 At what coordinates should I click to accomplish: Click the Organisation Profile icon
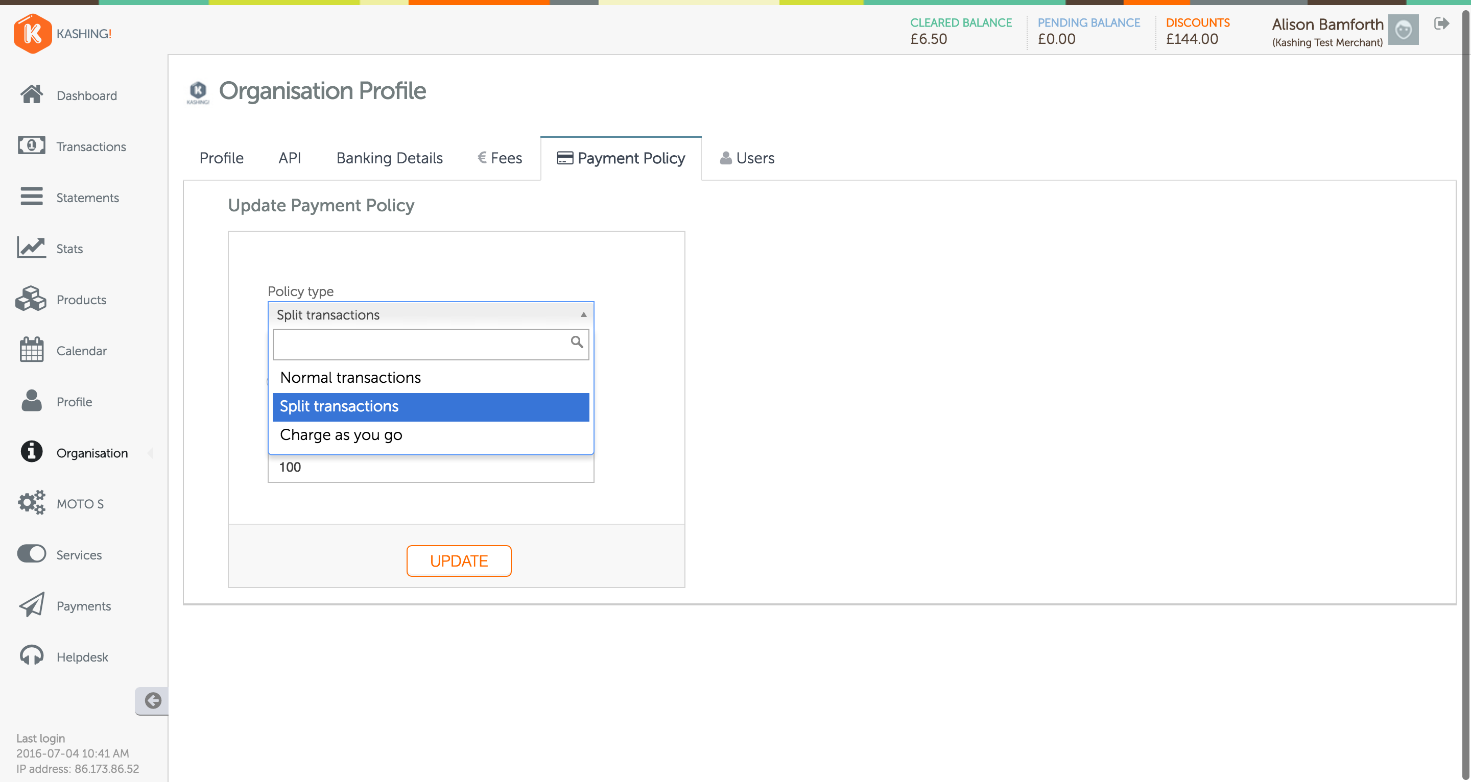pos(199,91)
